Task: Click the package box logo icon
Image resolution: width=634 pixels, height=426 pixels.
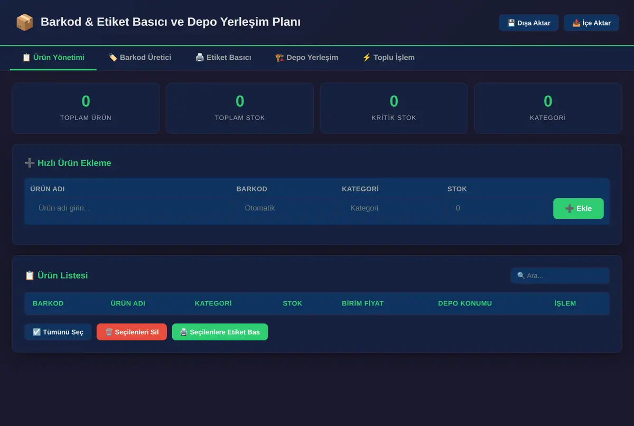Action: pyautogui.click(x=24, y=22)
